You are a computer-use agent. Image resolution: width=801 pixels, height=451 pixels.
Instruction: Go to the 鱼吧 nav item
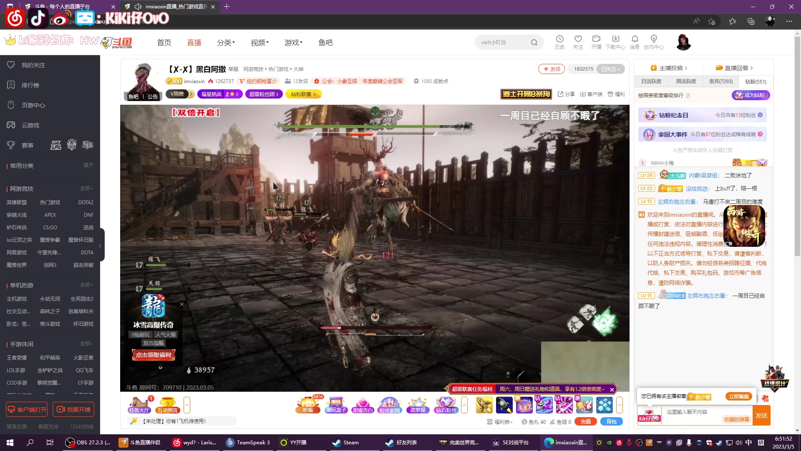click(x=325, y=43)
